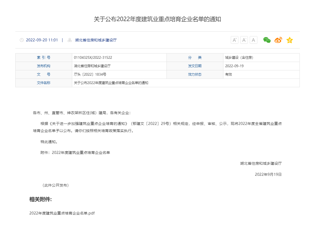Image resolution: width=309 pixels, height=229 pixels.
Task: Click the increase font size button
Action: pyautogui.click(x=234, y=40)
